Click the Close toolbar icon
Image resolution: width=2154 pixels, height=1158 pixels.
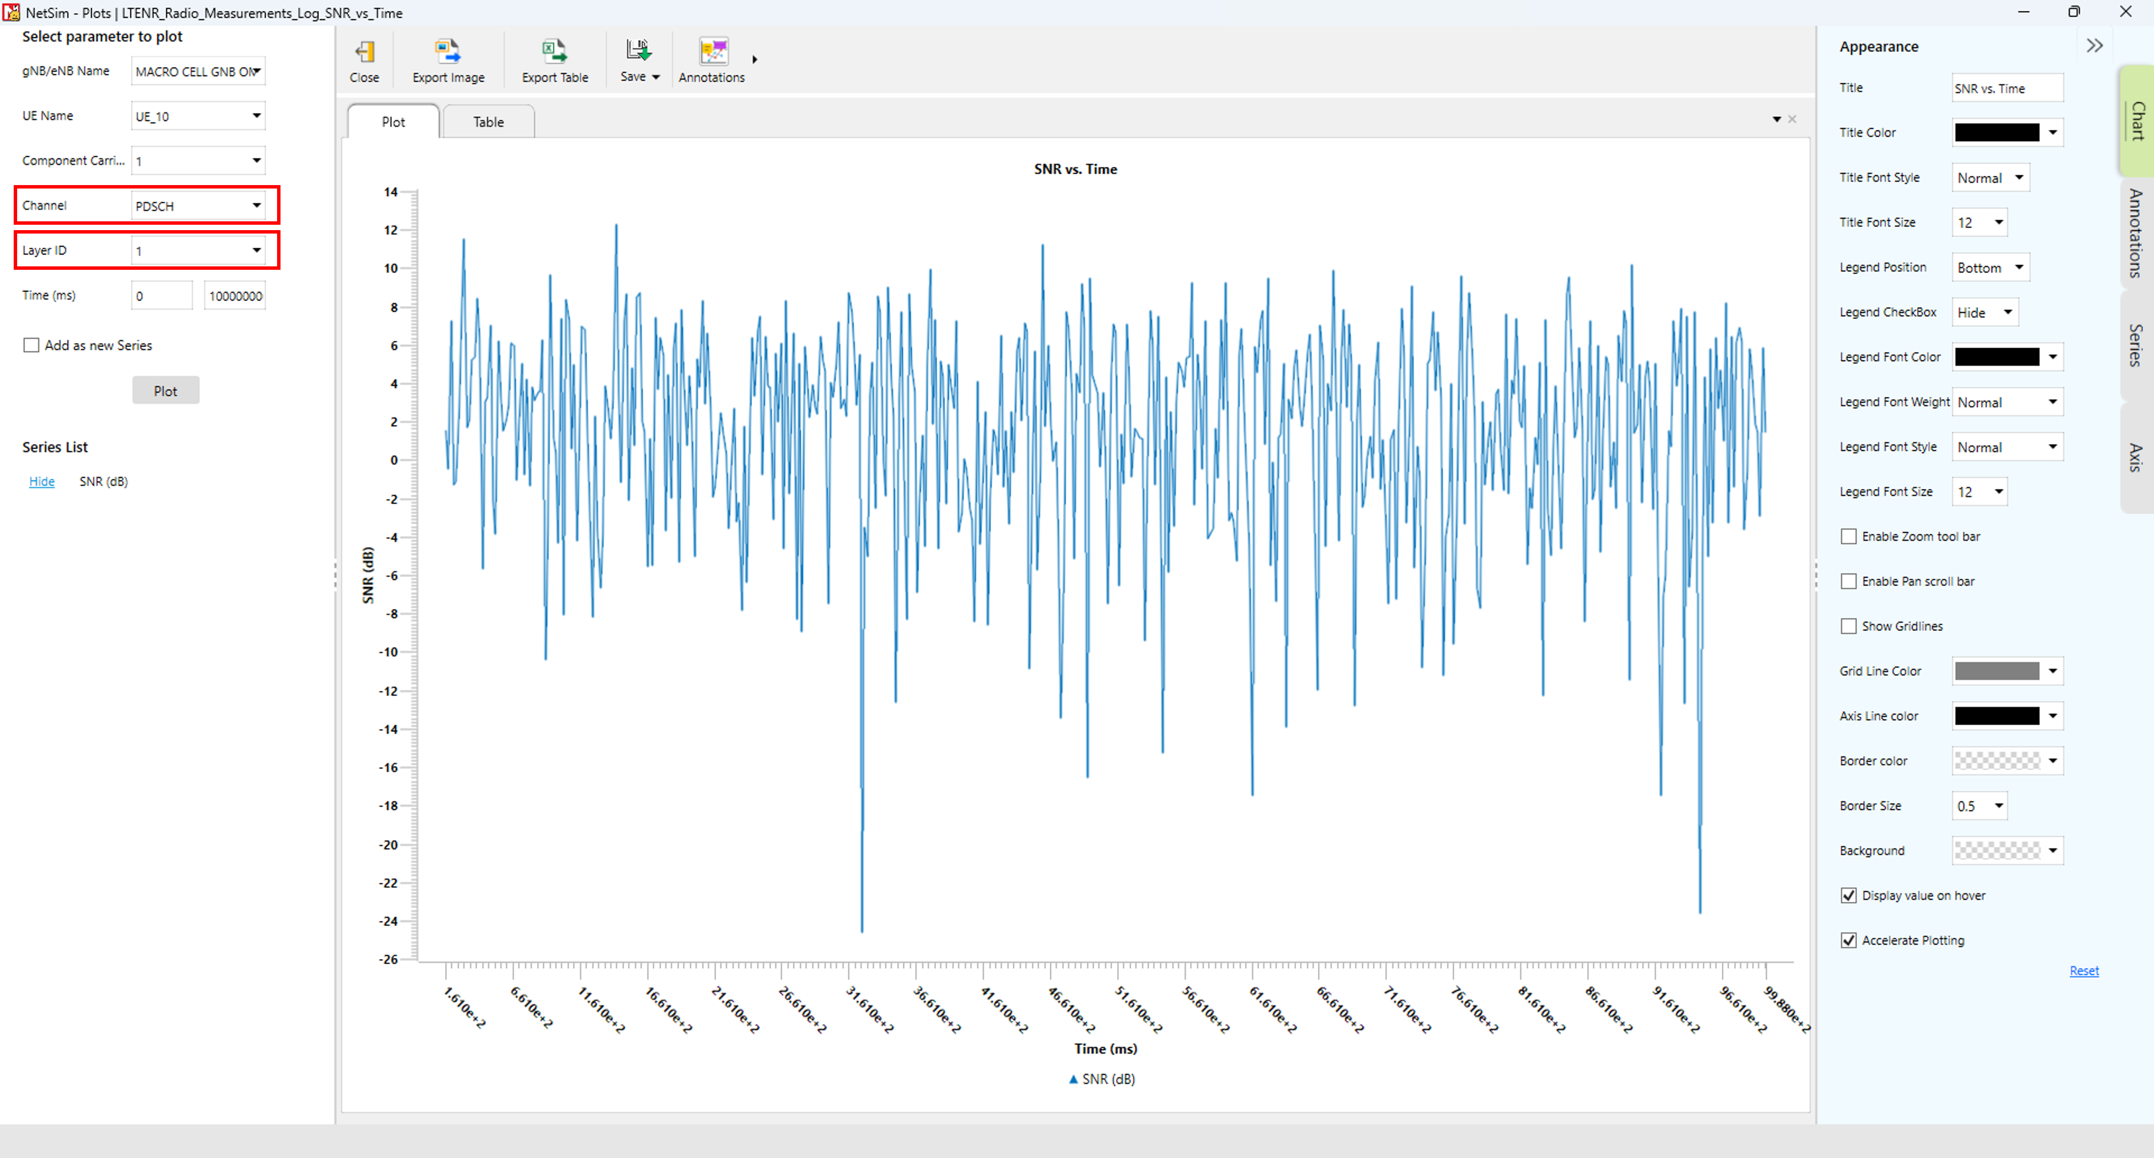point(364,53)
